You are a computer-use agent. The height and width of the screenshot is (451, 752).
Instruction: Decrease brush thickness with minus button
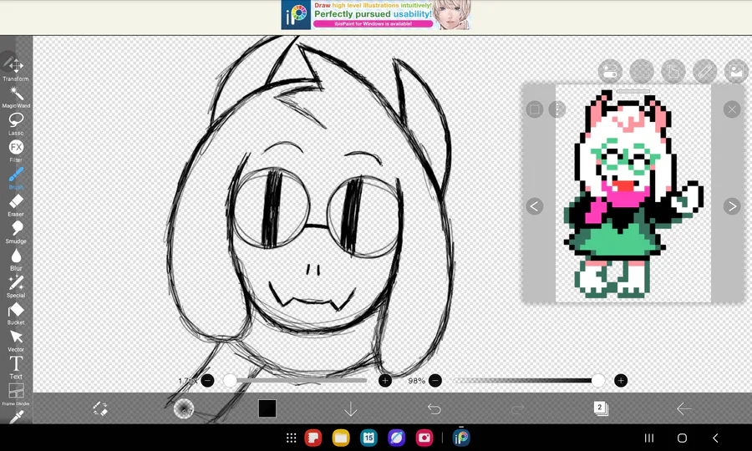tap(208, 381)
